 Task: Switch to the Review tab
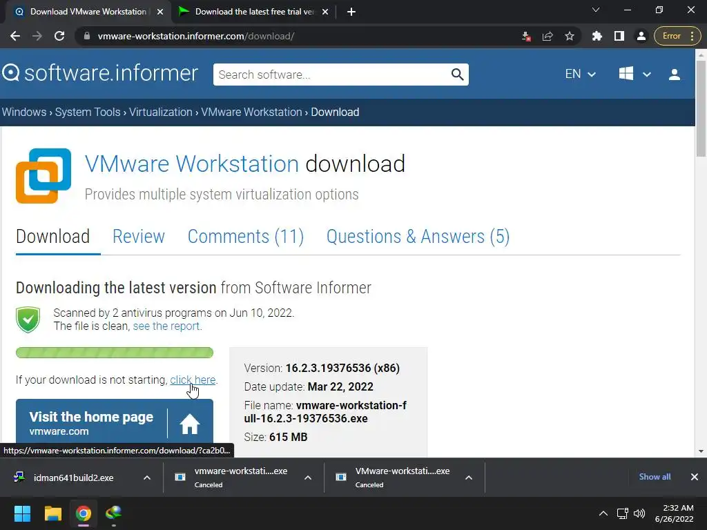pyautogui.click(x=138, y=237)
